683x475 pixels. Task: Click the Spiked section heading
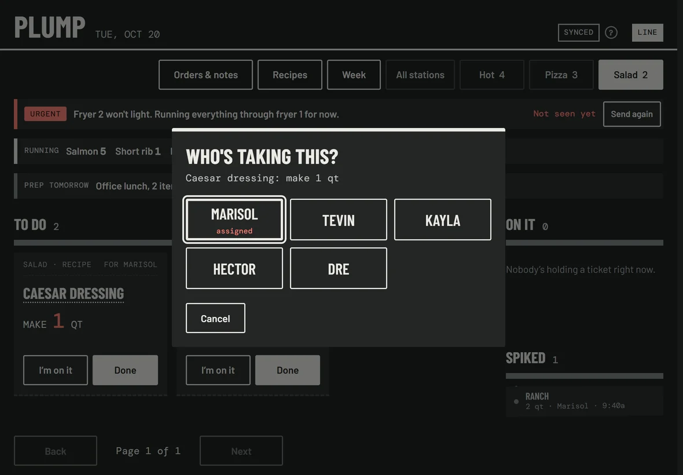[526, 358]
